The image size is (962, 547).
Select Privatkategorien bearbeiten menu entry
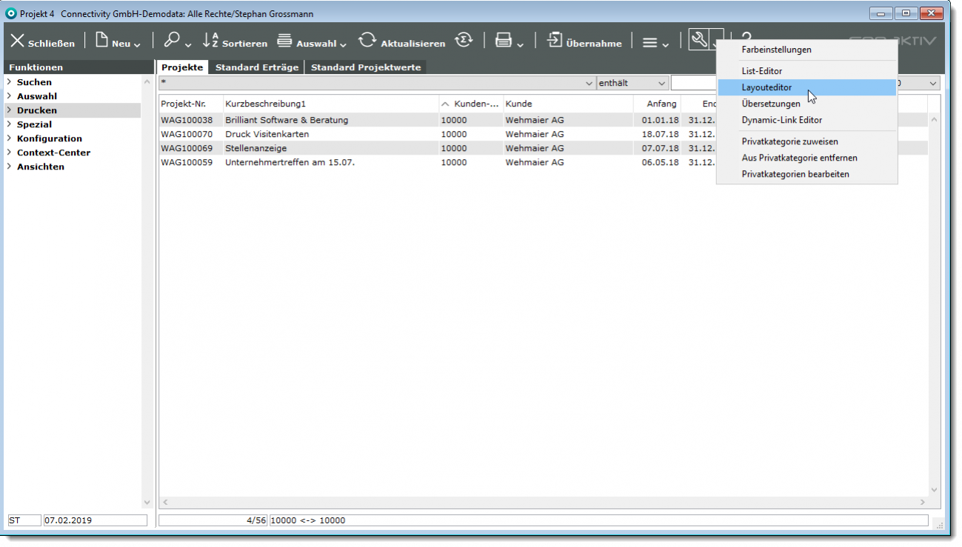click(795, 174)
